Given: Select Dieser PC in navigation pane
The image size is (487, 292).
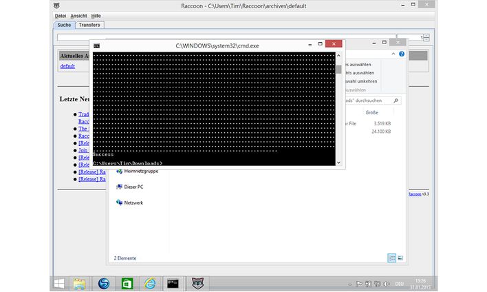Looking at the screenshot, I should 129,187.
